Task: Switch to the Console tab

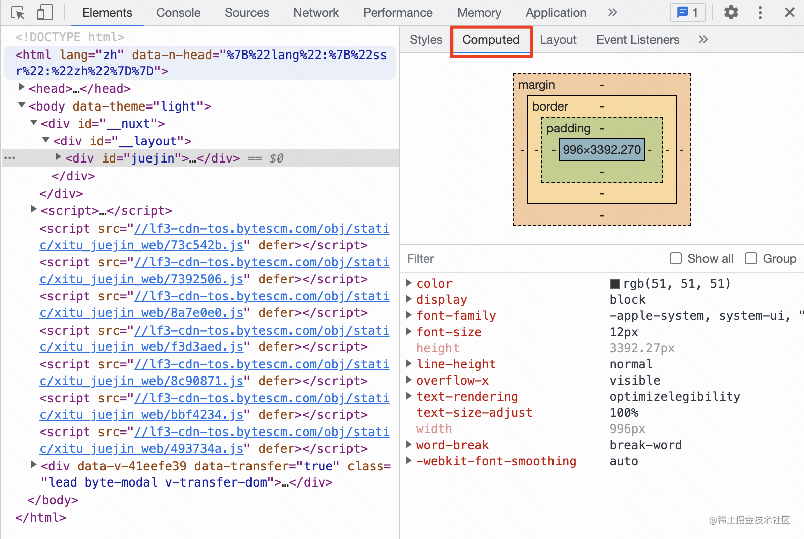Action: (x=178, y=13)
